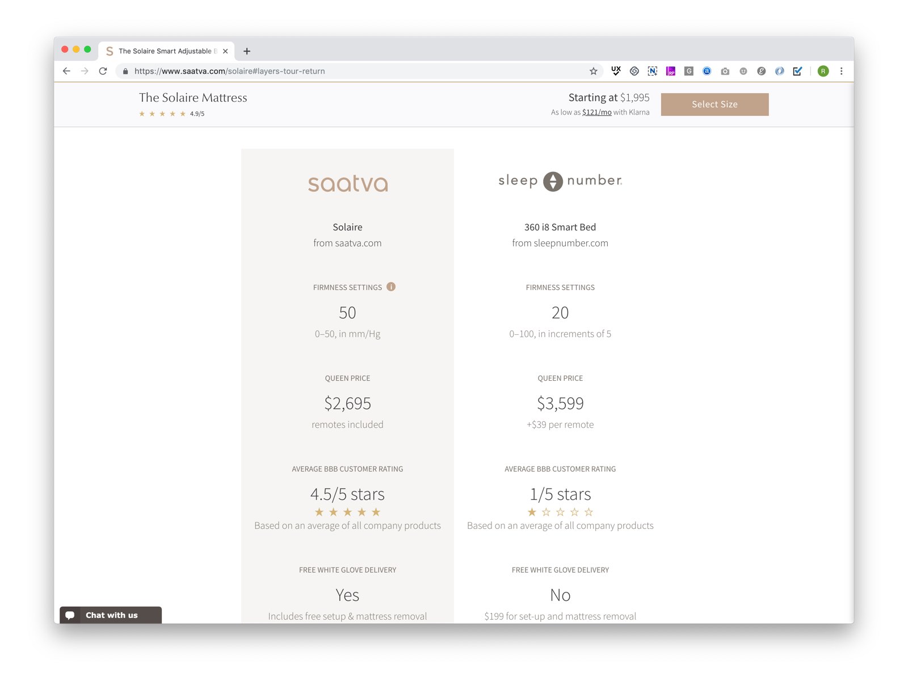Click the Select Size button
Image resolution: width=908 pixels, height=681 pixels.
[714, 104]
